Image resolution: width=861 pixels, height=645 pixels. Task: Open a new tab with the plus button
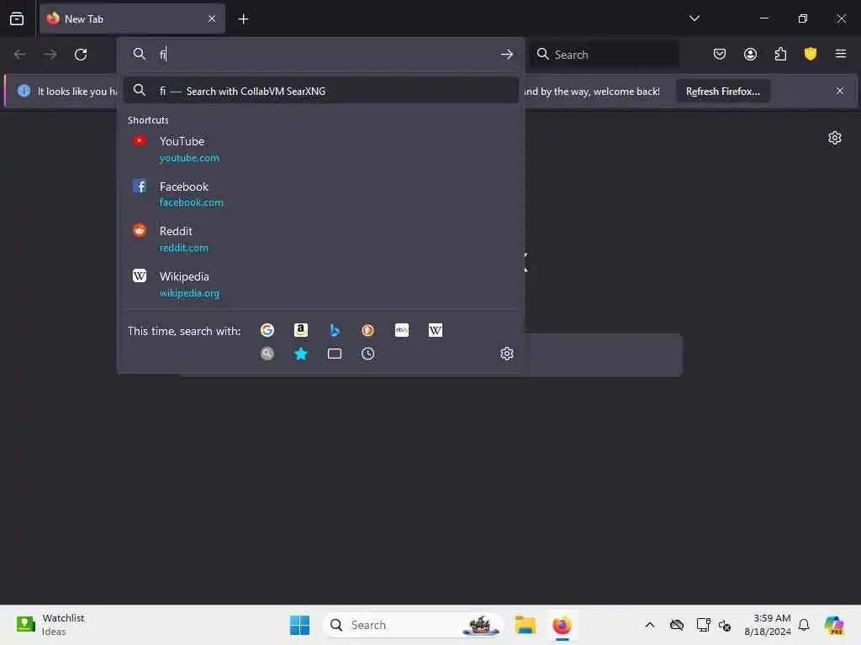(x=243, y=19)
